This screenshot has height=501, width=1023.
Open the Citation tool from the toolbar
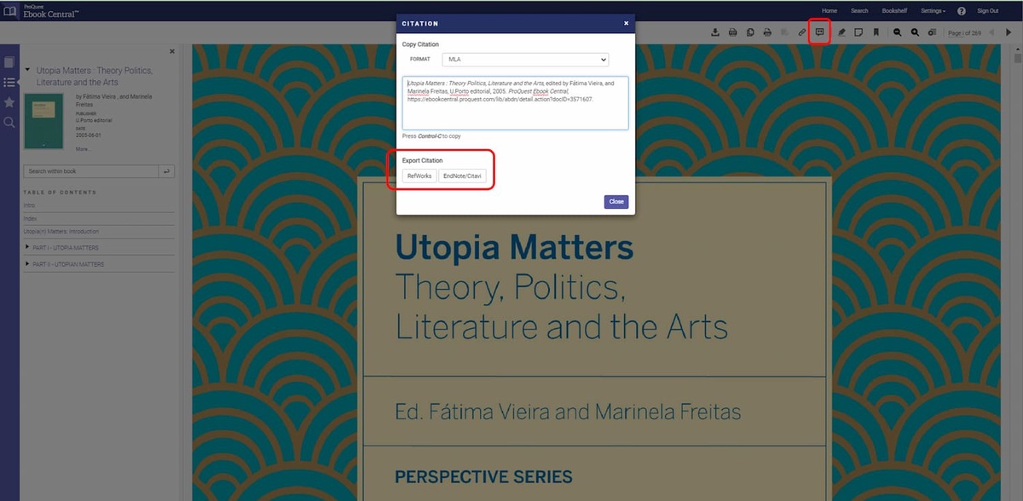[x=819, y=32]
